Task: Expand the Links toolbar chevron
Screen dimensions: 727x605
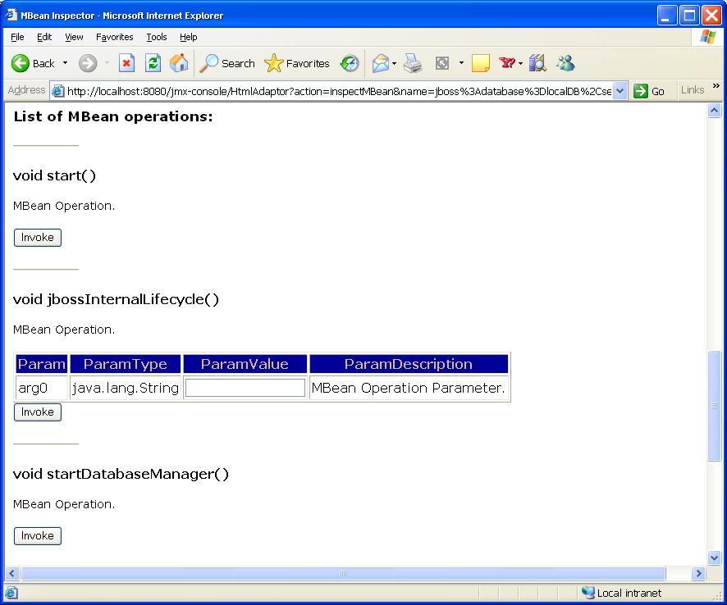Action: click(716, 87)
